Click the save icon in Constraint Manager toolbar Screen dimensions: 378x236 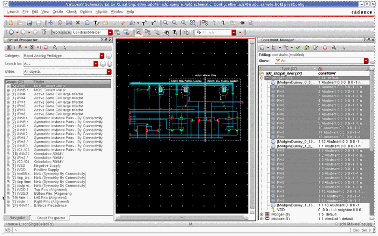(x=262, y=47)
